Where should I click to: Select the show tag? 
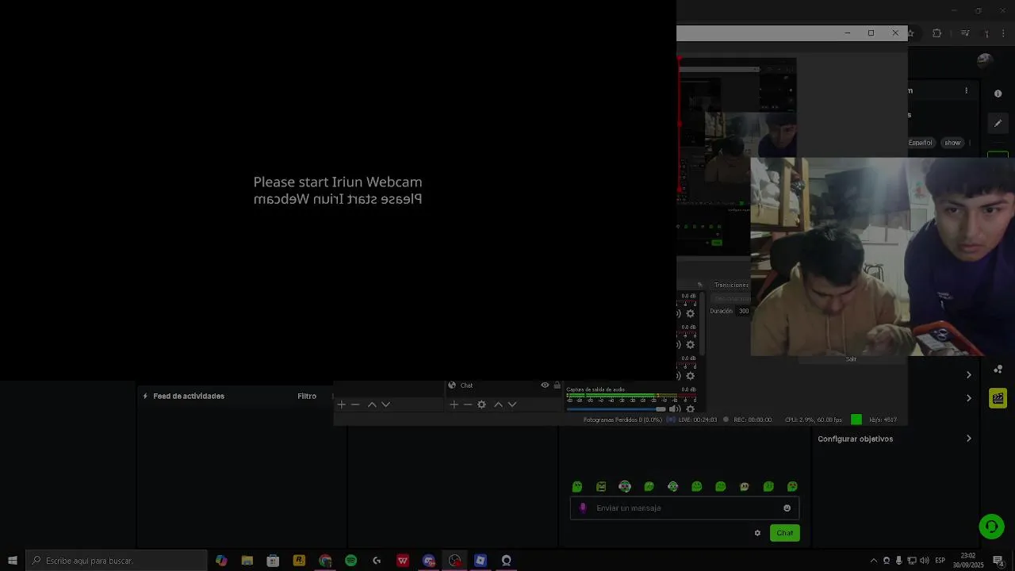tap(952, 143)
